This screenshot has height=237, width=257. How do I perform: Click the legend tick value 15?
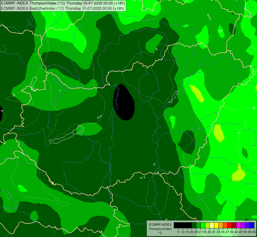tap(187, 232)
